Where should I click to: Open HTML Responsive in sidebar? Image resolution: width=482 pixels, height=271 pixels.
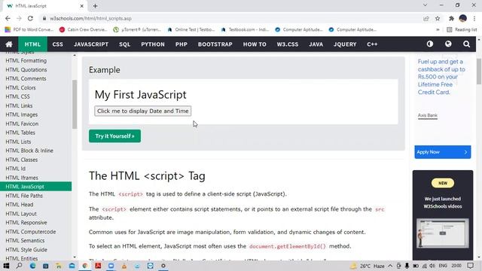(26, 223)
